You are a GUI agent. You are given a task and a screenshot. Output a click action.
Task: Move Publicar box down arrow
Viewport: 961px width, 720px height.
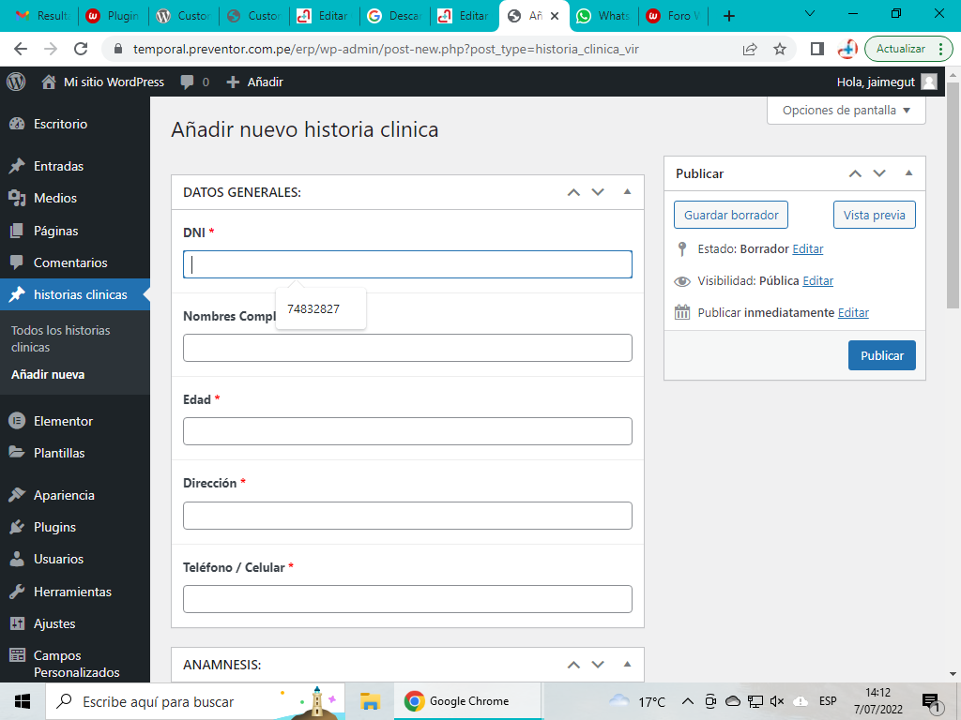pos(879,173)
